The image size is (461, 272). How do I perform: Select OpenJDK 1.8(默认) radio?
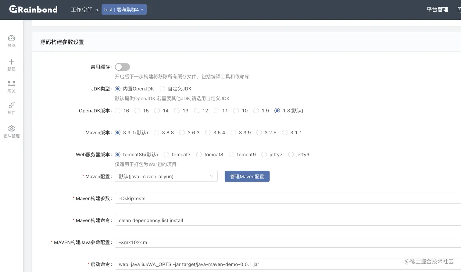coord(277,111)
